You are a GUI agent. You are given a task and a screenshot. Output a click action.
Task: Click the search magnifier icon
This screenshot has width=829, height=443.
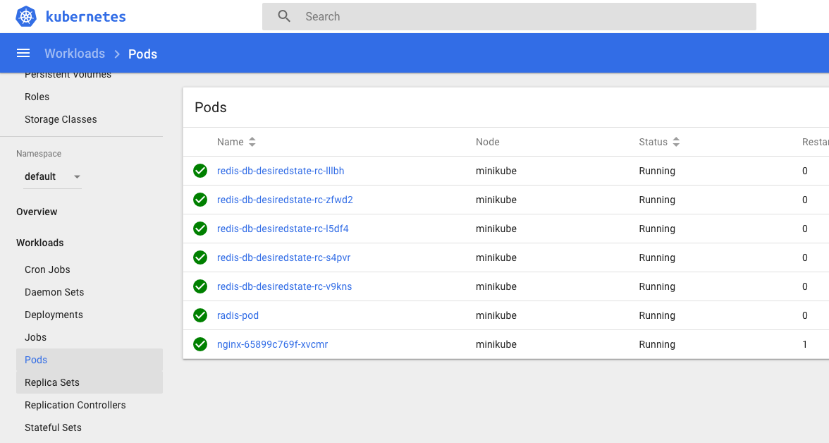coord(284,16)
